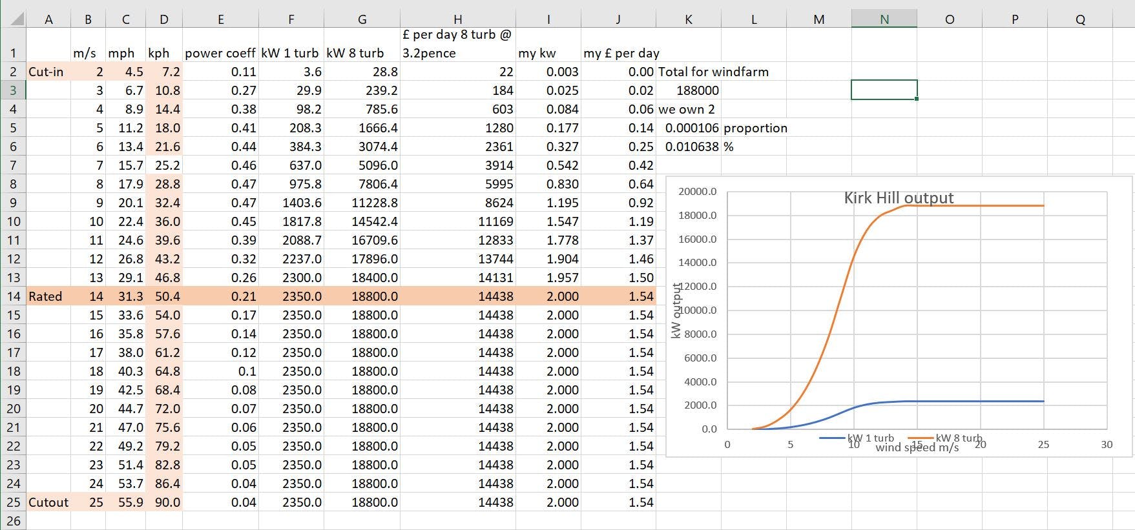Click the 'proportion' label cell
Image resolution: width=1135 pixels, height=530 pixels.
point(754,128)
